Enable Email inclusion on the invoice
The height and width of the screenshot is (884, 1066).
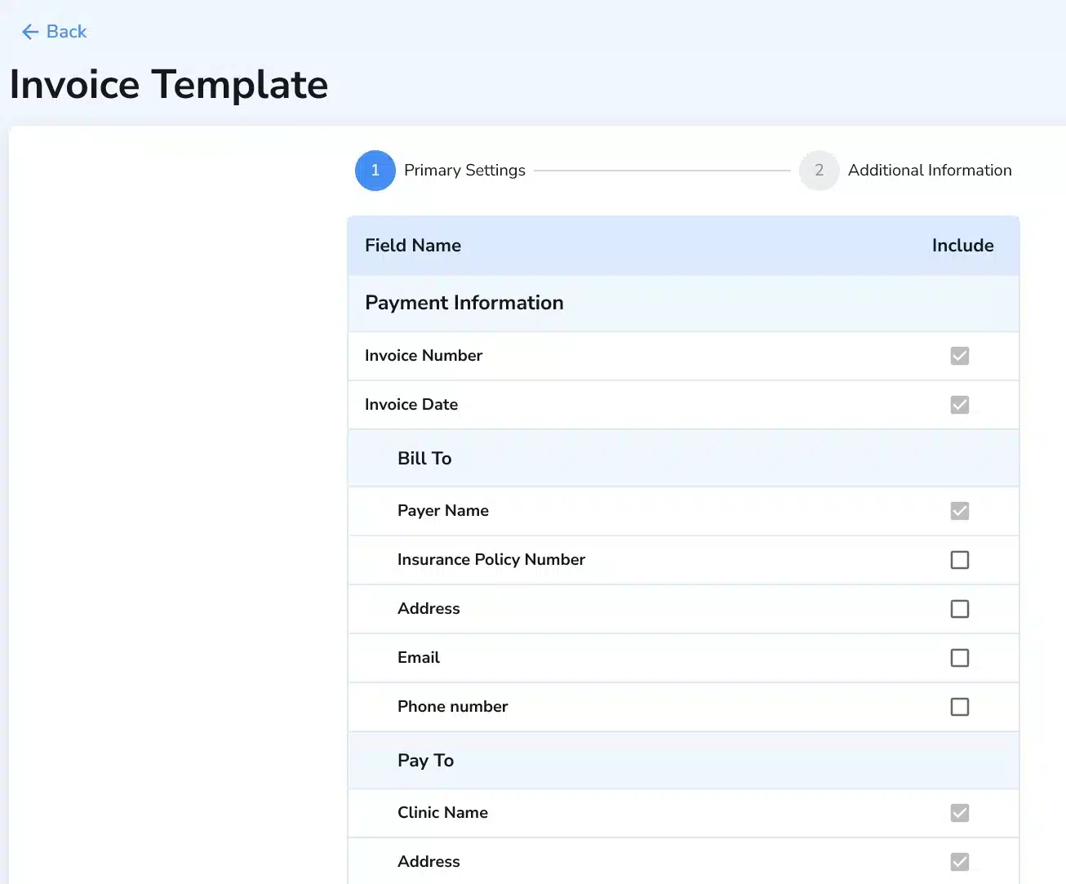tap(960, 658)
